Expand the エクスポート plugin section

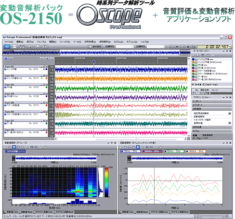coord(212,105)
